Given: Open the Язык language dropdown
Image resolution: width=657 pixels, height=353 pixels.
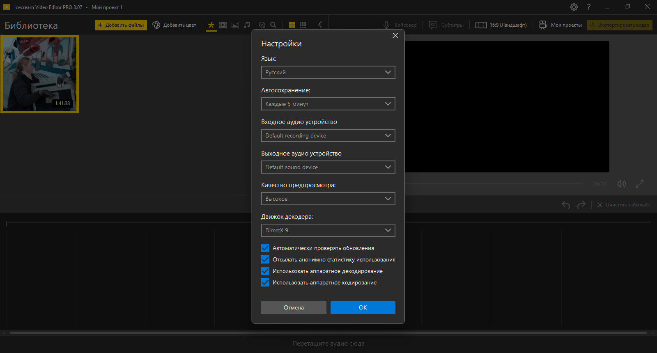Looking at the screenshot, I should [x=328, y=72].
